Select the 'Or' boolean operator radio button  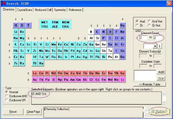coord(137,25)
